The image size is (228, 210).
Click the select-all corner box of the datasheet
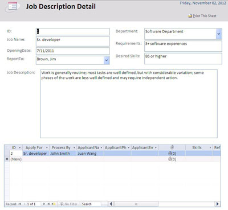tap(7, 147)
